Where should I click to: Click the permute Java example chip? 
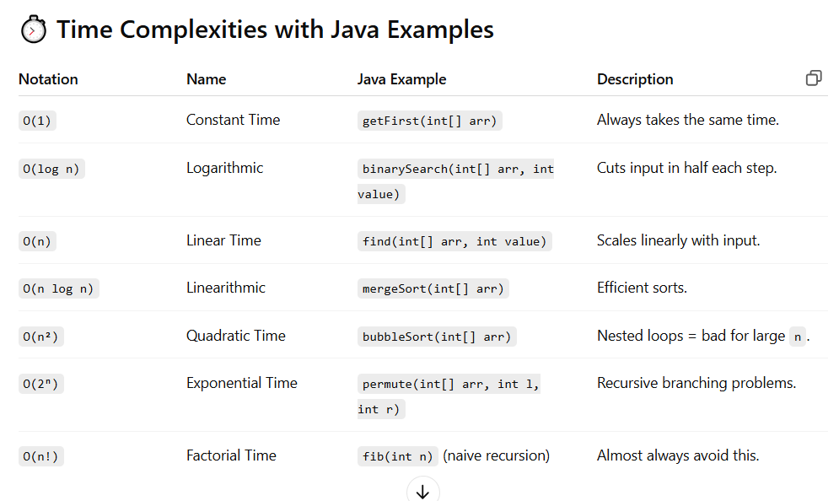(447, 383)
